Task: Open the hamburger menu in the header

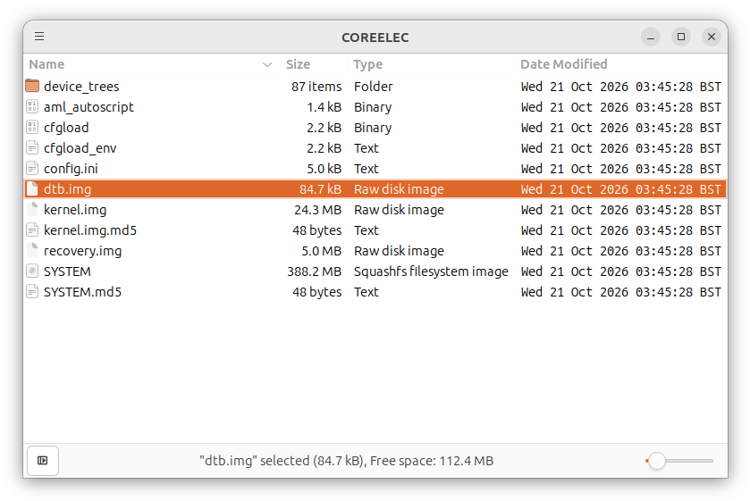Action: 39,37
